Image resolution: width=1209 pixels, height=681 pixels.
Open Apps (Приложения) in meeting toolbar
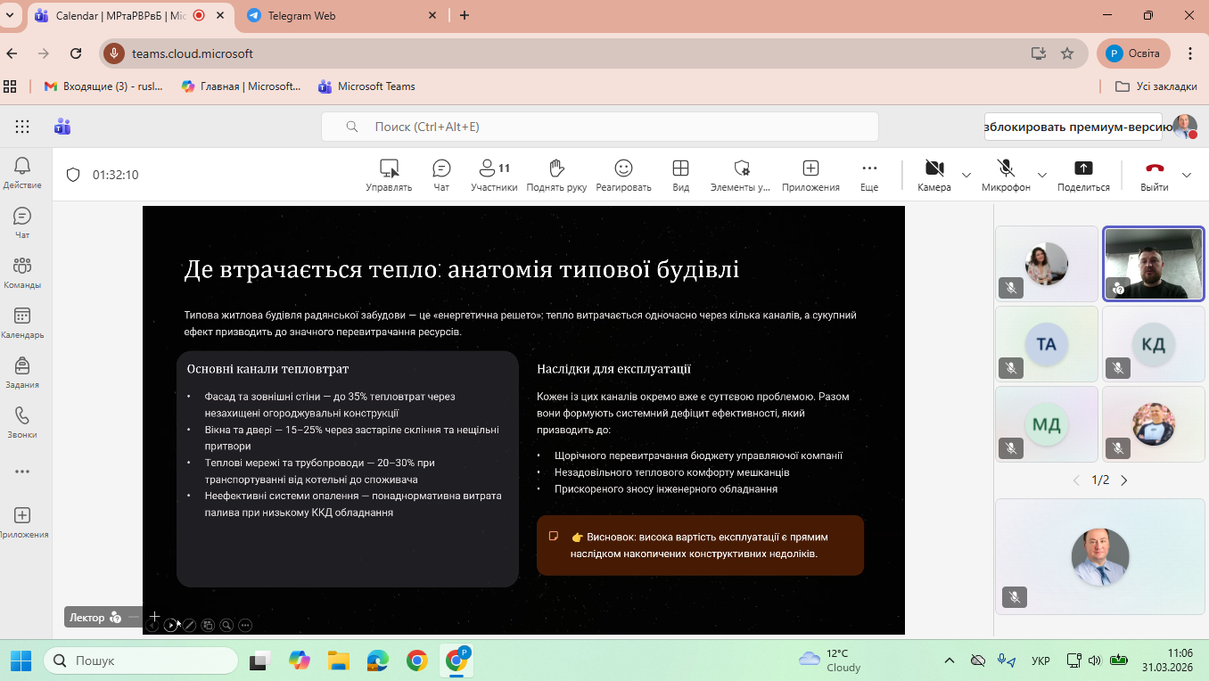click(810, 175)
